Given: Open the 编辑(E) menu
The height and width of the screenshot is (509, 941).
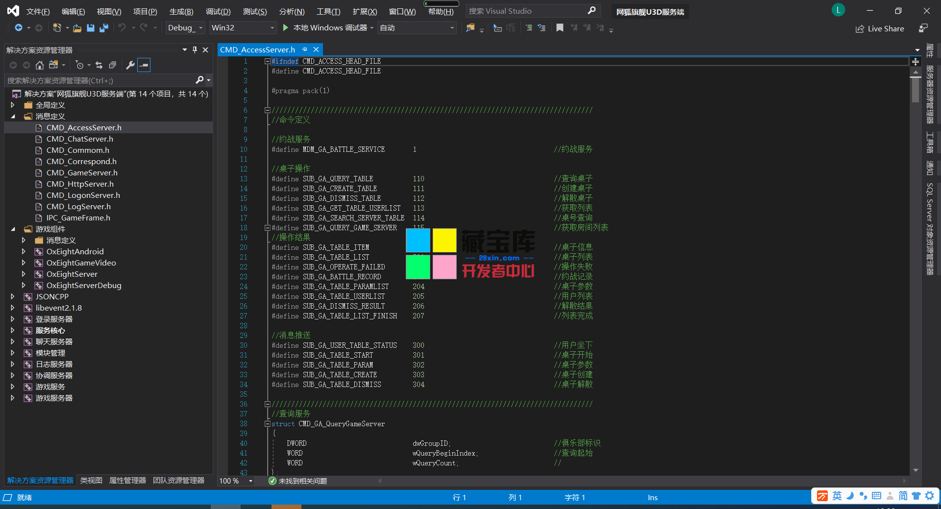Looking at the screenshot, I should 73,11.
